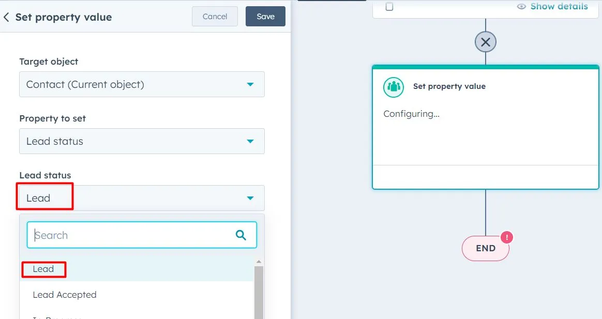Open the Property to set dropdown
The width and height of the screenshot is (602, 319).
tap(142, 141)
